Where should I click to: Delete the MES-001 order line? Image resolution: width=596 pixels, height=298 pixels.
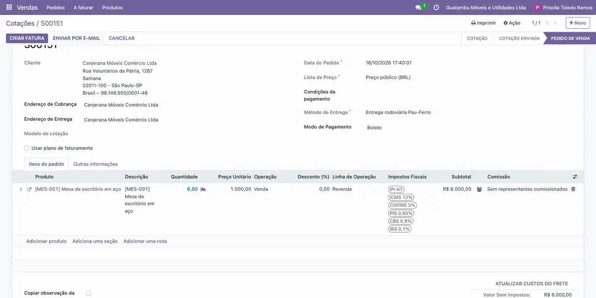click(573, 189)
